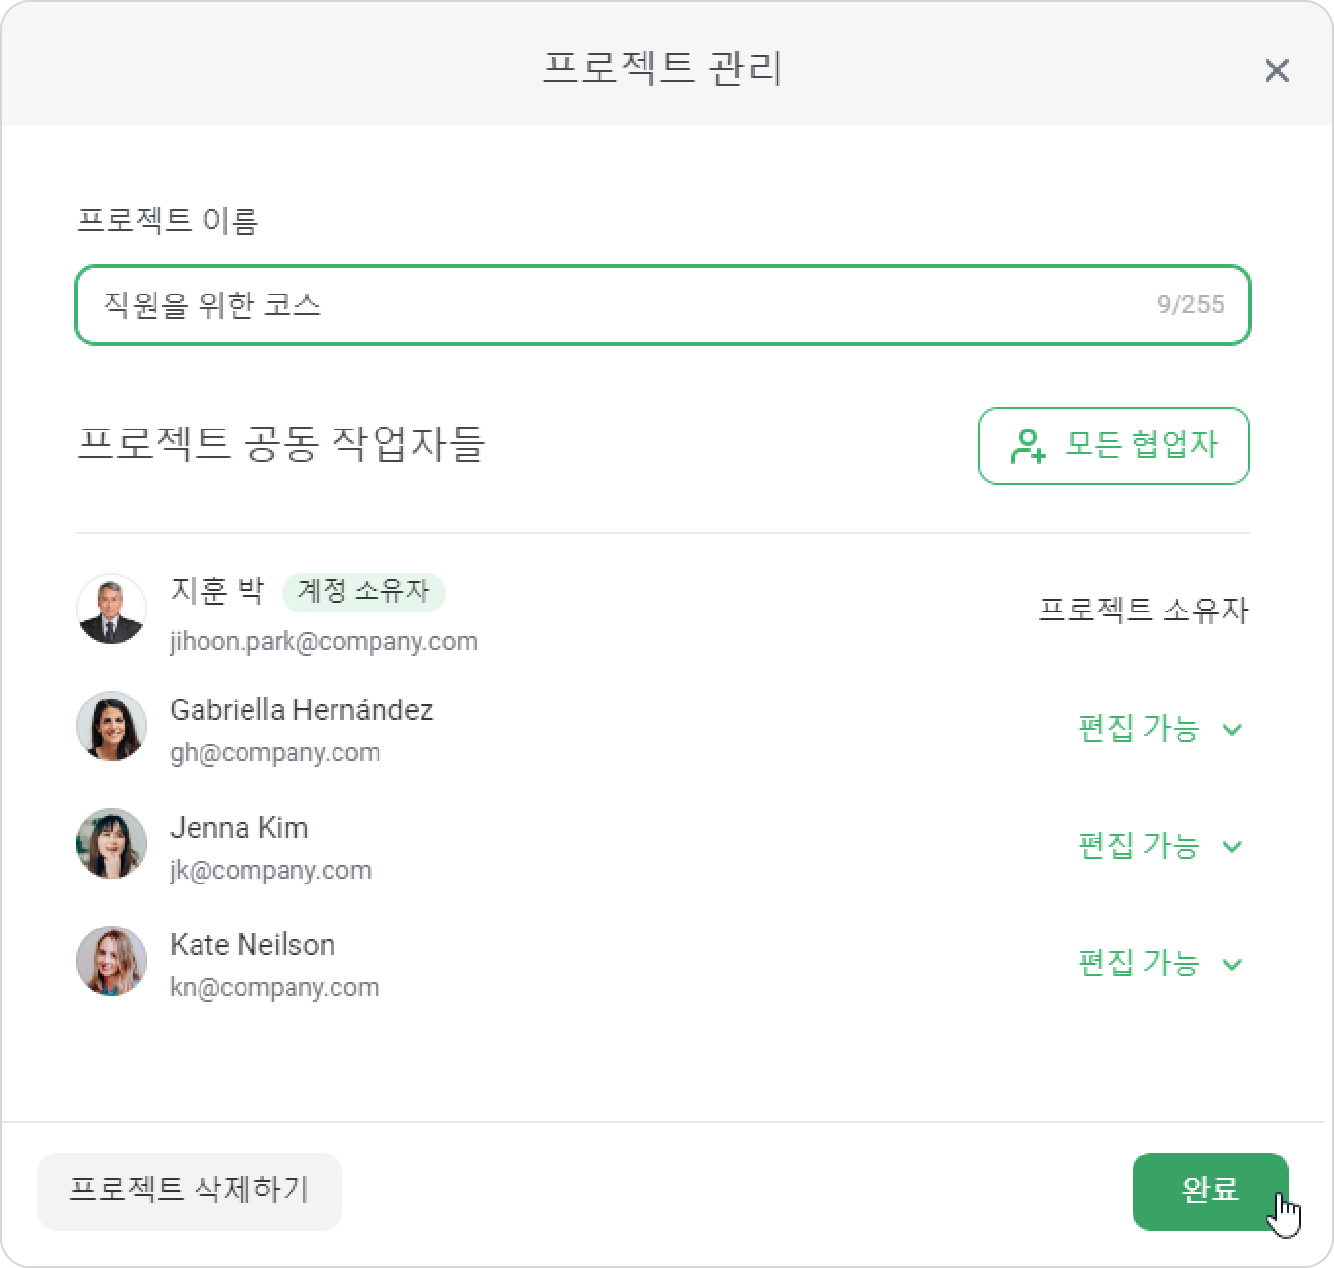The width and height of the screenshot is (1334, 1268).
Task: Close the 프로젝트 관리 dialog with X
Action: 1276,70
